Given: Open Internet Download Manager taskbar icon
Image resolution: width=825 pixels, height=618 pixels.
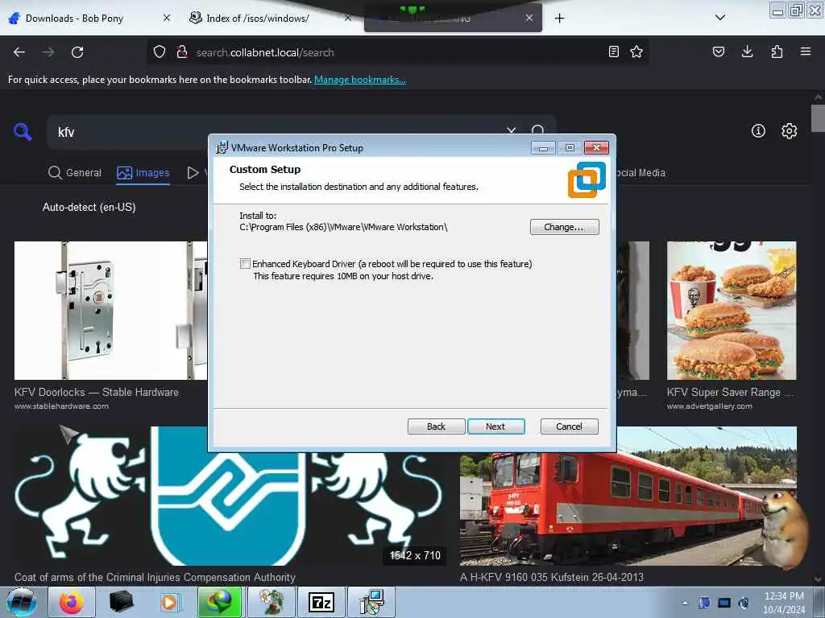Looking at the screenshot, I should [219, 602].
